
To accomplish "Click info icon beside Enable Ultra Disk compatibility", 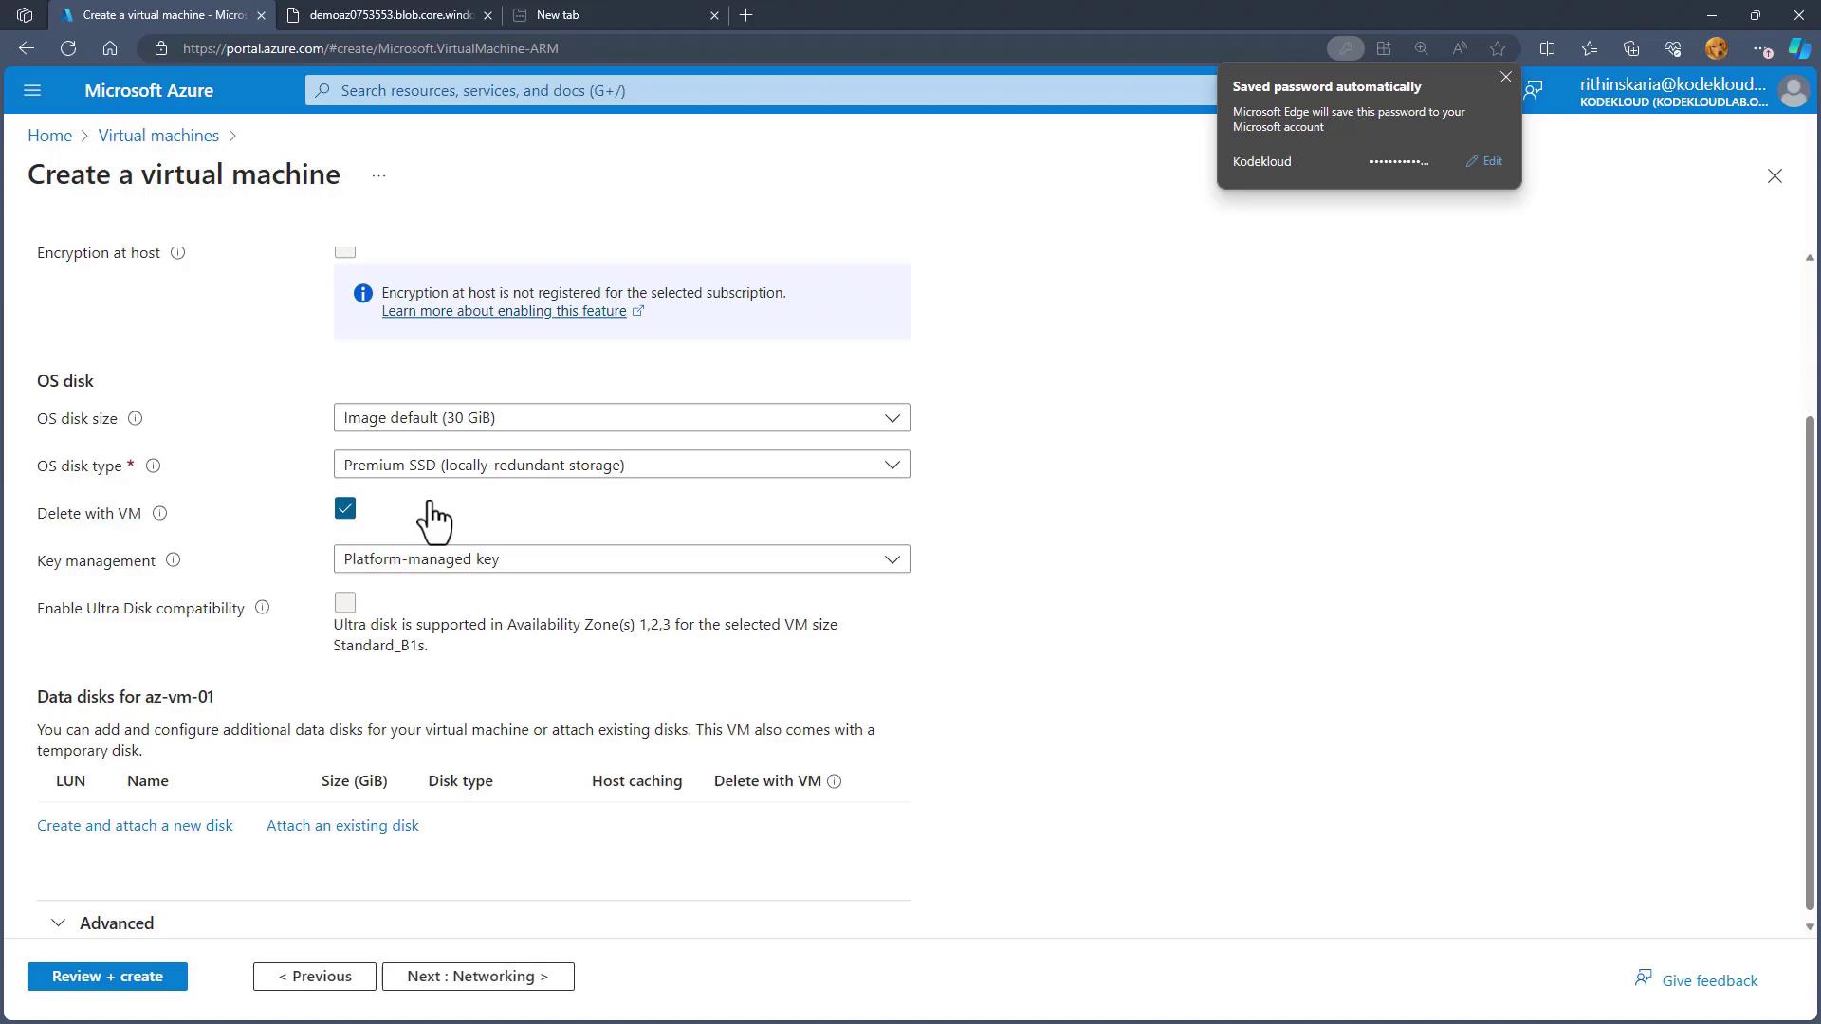I will (x=263, y=608).
